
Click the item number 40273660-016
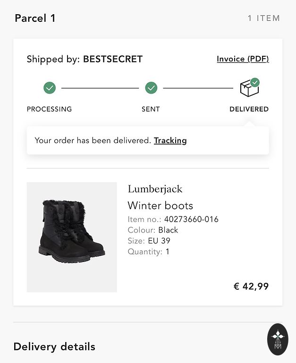click(x=191, y=219)
